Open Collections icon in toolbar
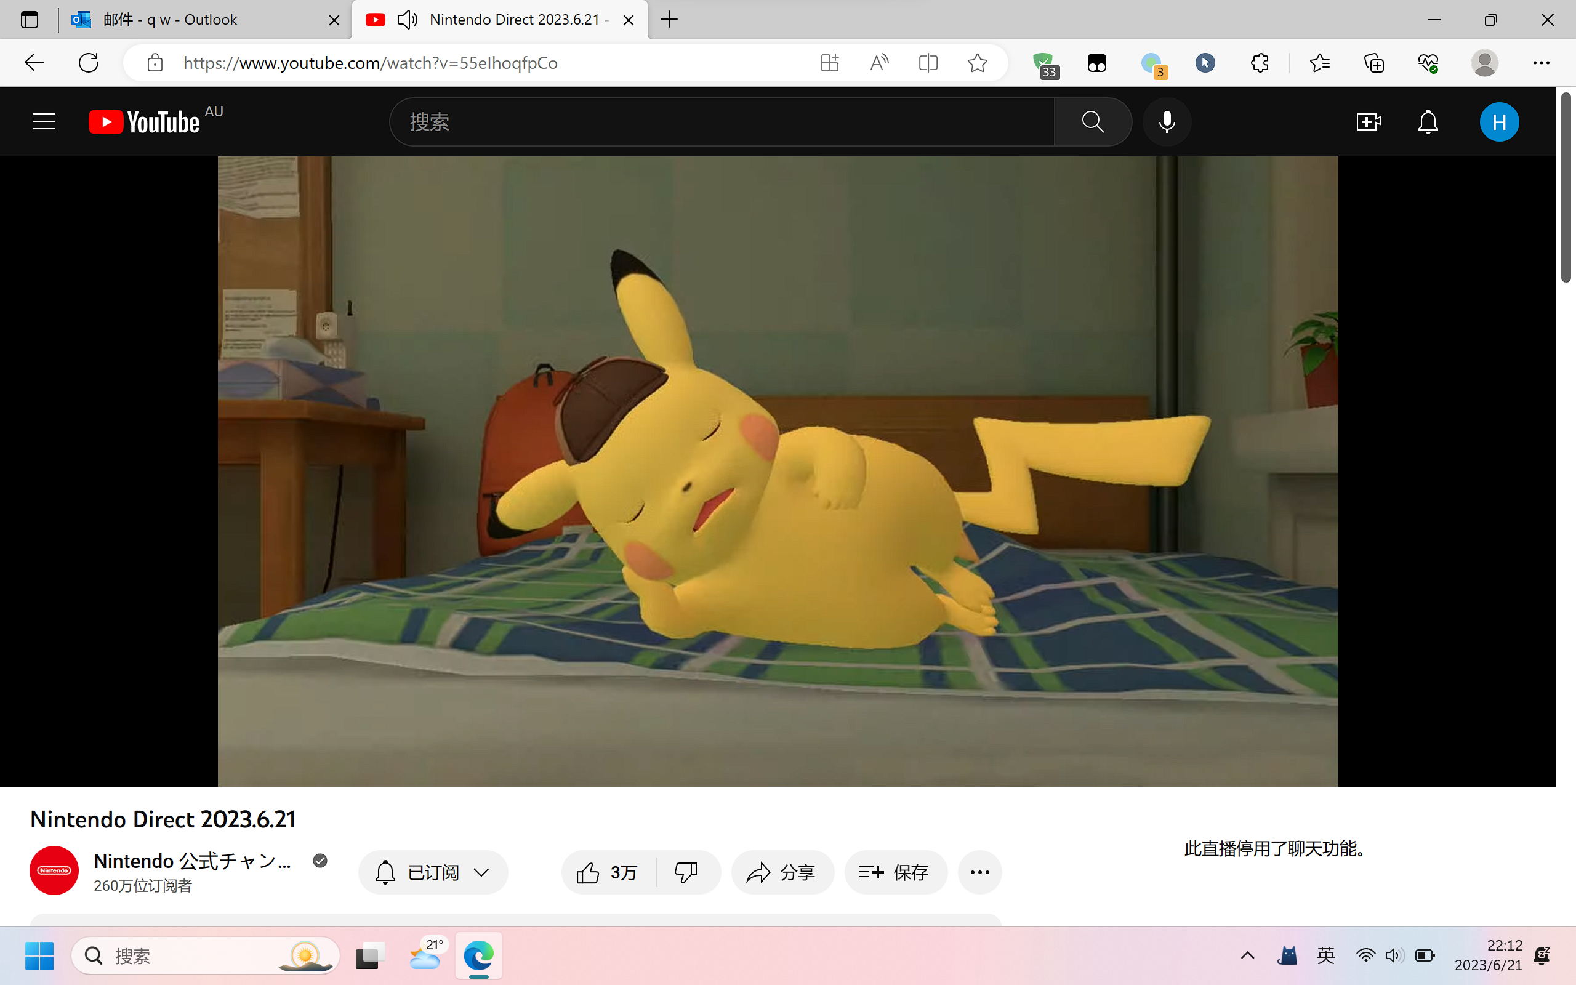Image resolution: width=1576 pixels, height=985 pixels. [1373, 63]
